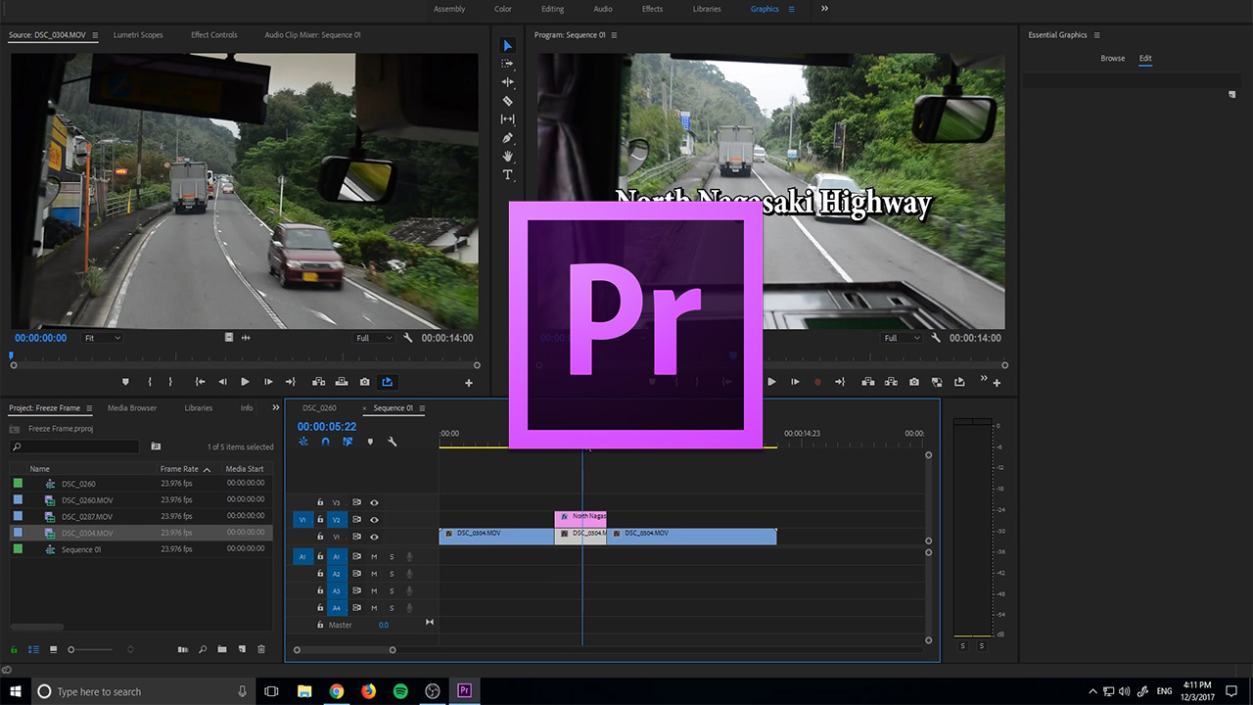Screen dimensions: 1253x705
Task: Open the Media Browser tab
Action: coord(131,408)
